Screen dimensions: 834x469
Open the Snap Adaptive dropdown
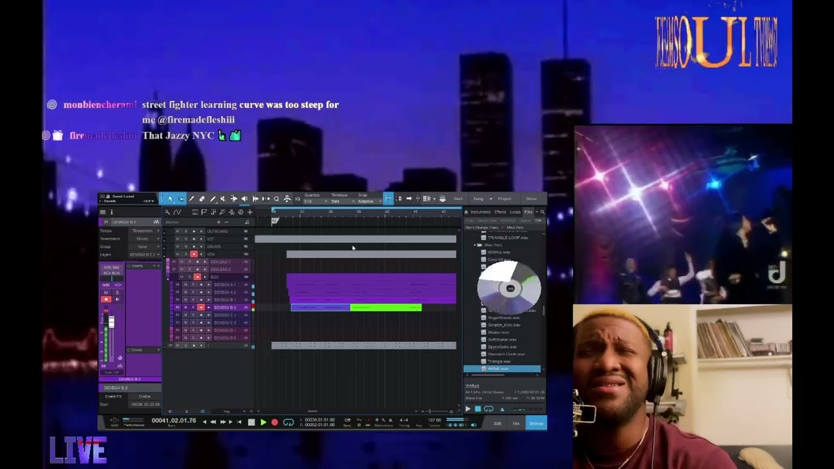pos(369,201)
